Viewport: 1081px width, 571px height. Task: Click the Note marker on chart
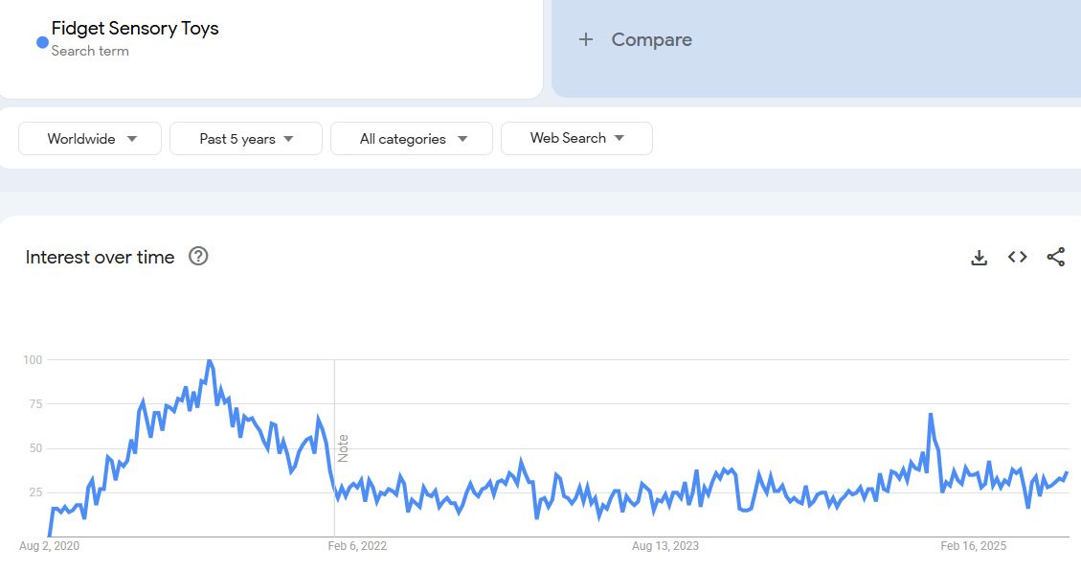(x=343, y=447)
